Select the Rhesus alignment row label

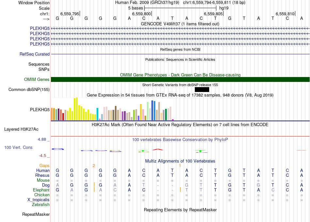(x=42, y=175)
